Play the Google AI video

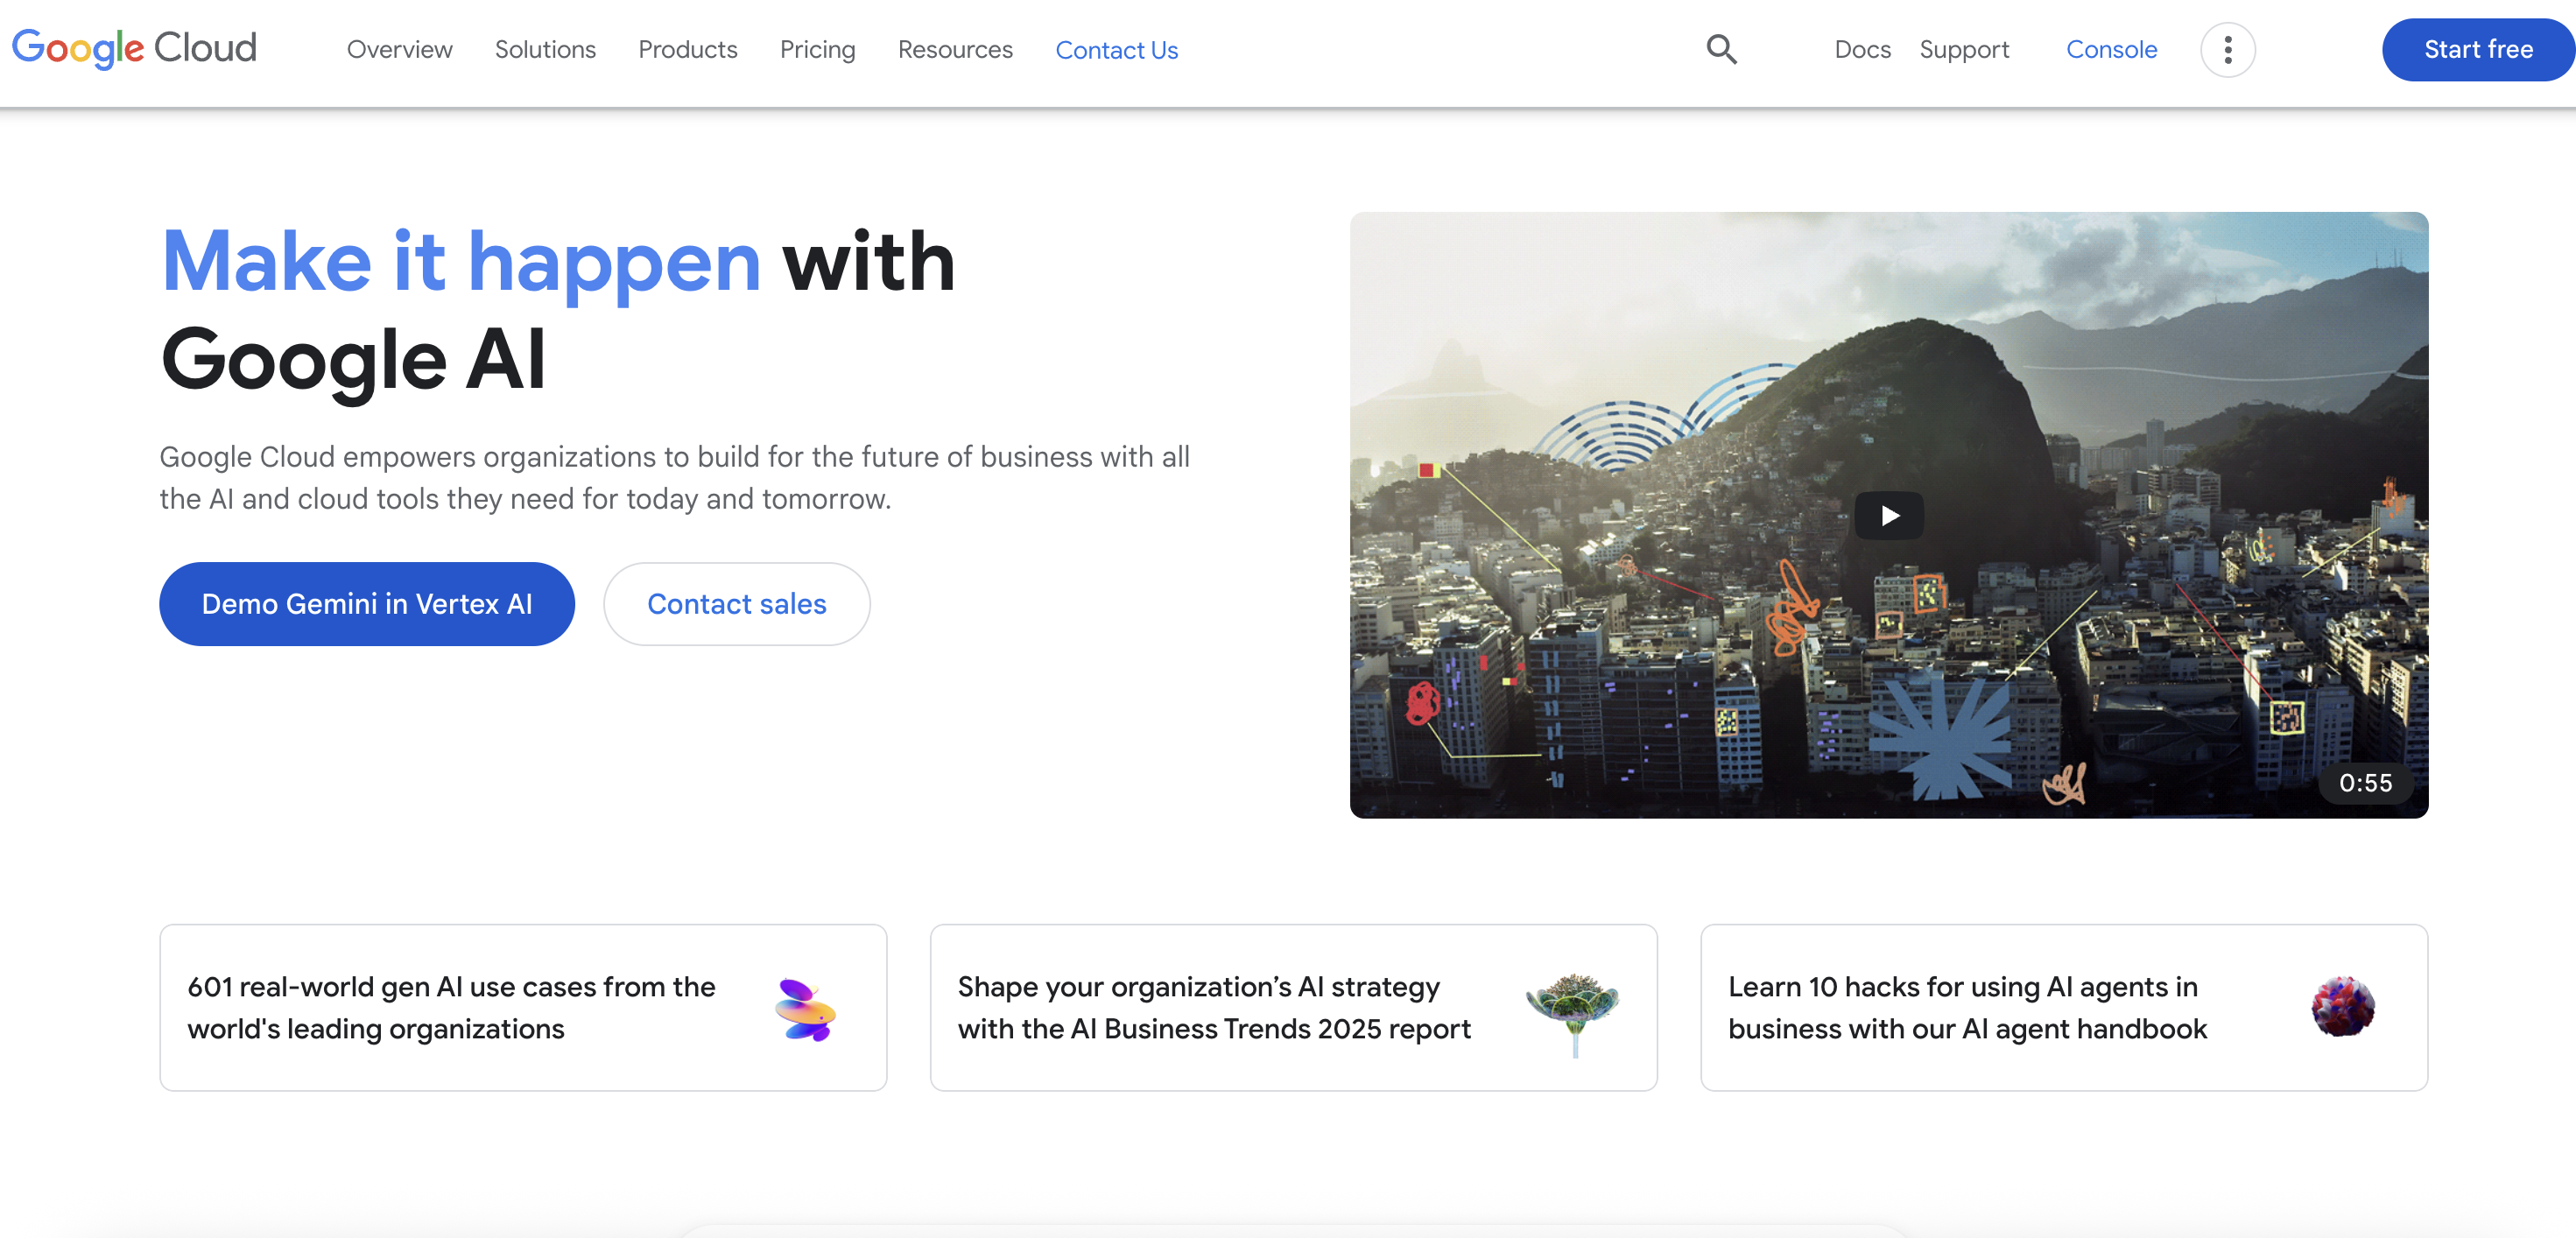click(x=1889, y=515)
